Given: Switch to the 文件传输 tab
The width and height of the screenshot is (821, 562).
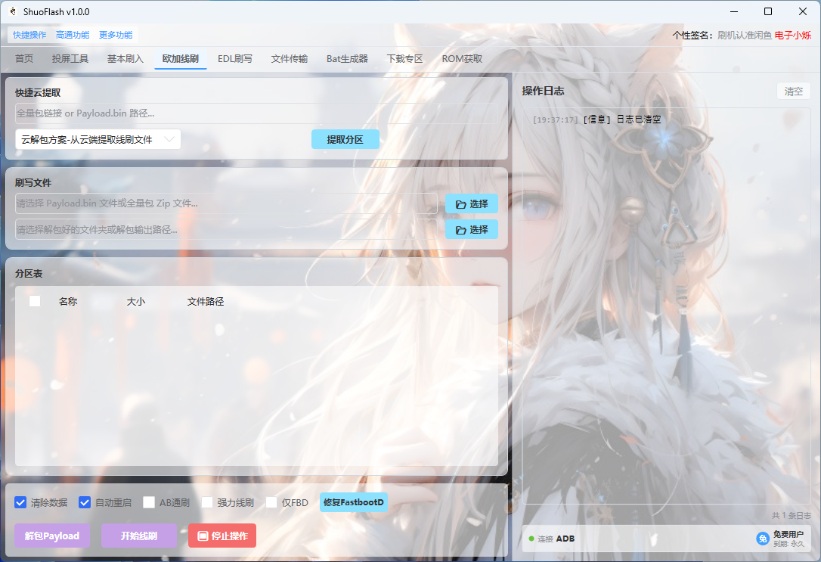Looking at the screenshot, I should click(290, 59).
